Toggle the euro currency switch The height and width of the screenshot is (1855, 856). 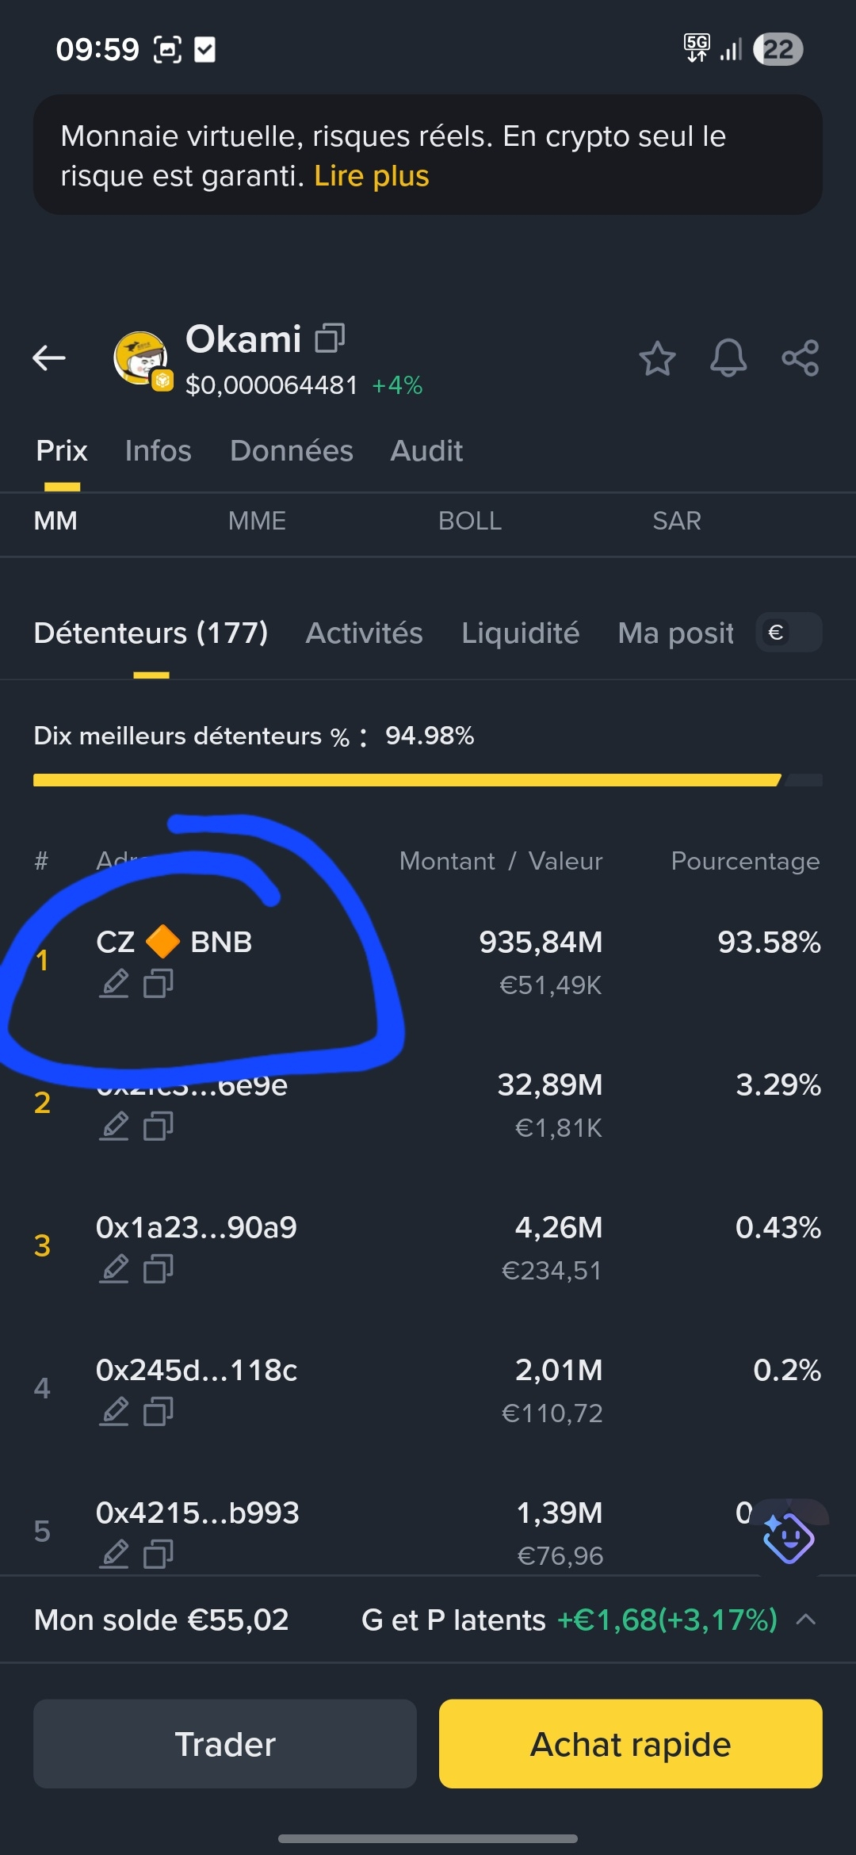point(789,633)
